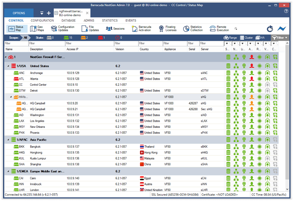Image resolution: width=293 pixels, height=201 pixels.
Task: Collapse the 1/EMEA range
Action: click(8, 171)
